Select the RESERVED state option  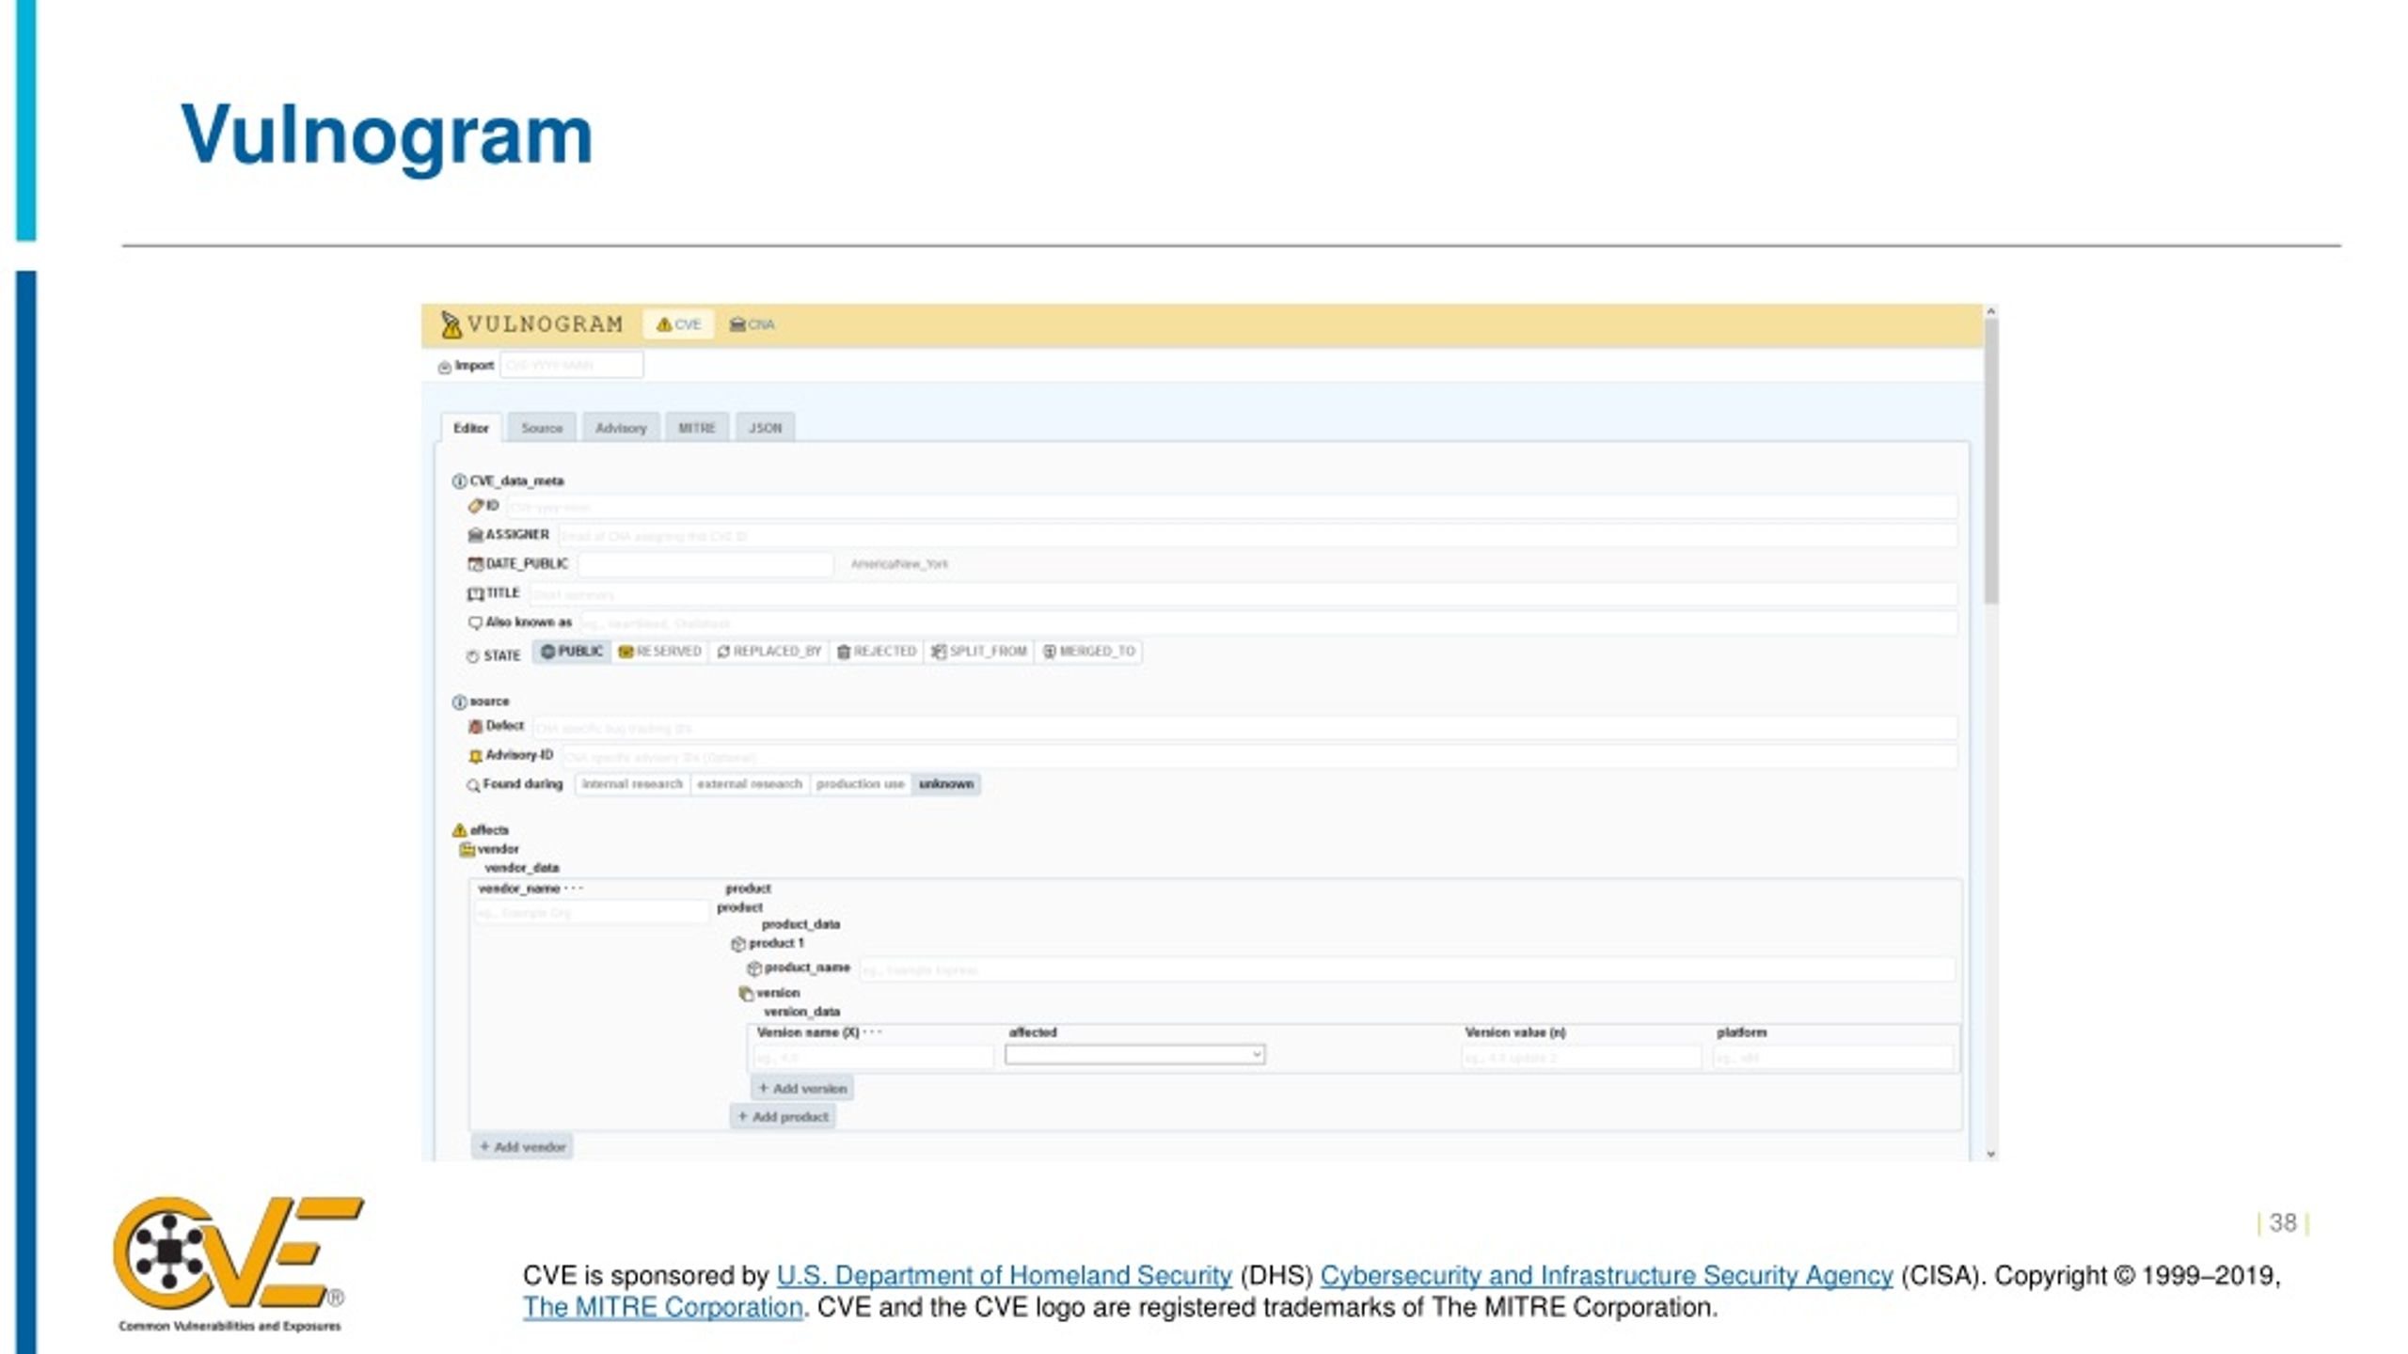tap(659, 652)
